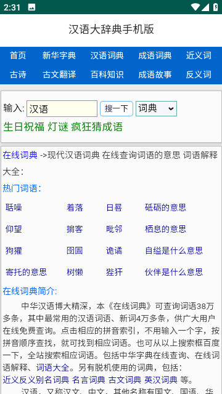The image size is (222, 394).
Task: Open hot word 狗獾
Action: point(14,251)
